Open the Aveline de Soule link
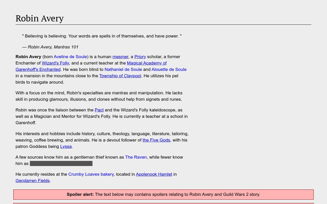 click(x=70, y=57)
